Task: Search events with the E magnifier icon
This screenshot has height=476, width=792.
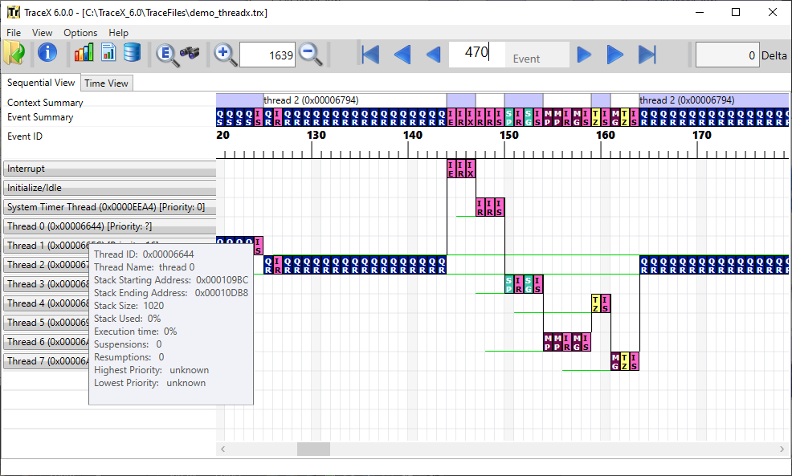Action: 167,55
